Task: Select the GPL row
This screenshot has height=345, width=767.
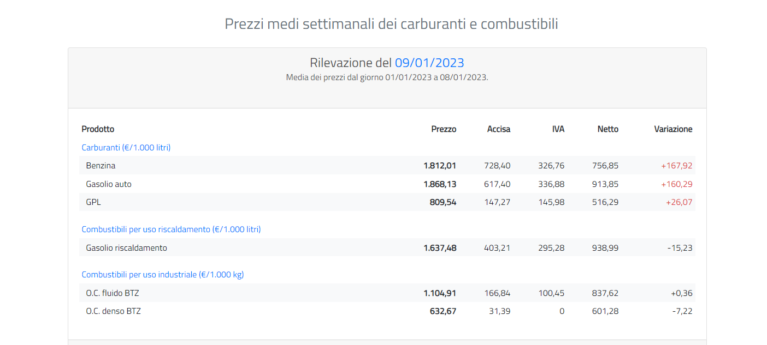Action: tap(387, 202)
